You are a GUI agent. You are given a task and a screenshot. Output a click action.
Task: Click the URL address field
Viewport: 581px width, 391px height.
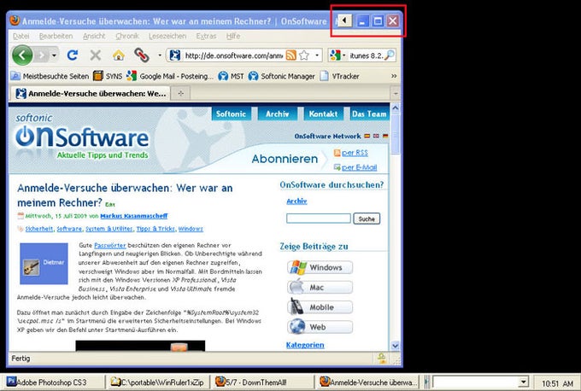click(x=233, y=55)
